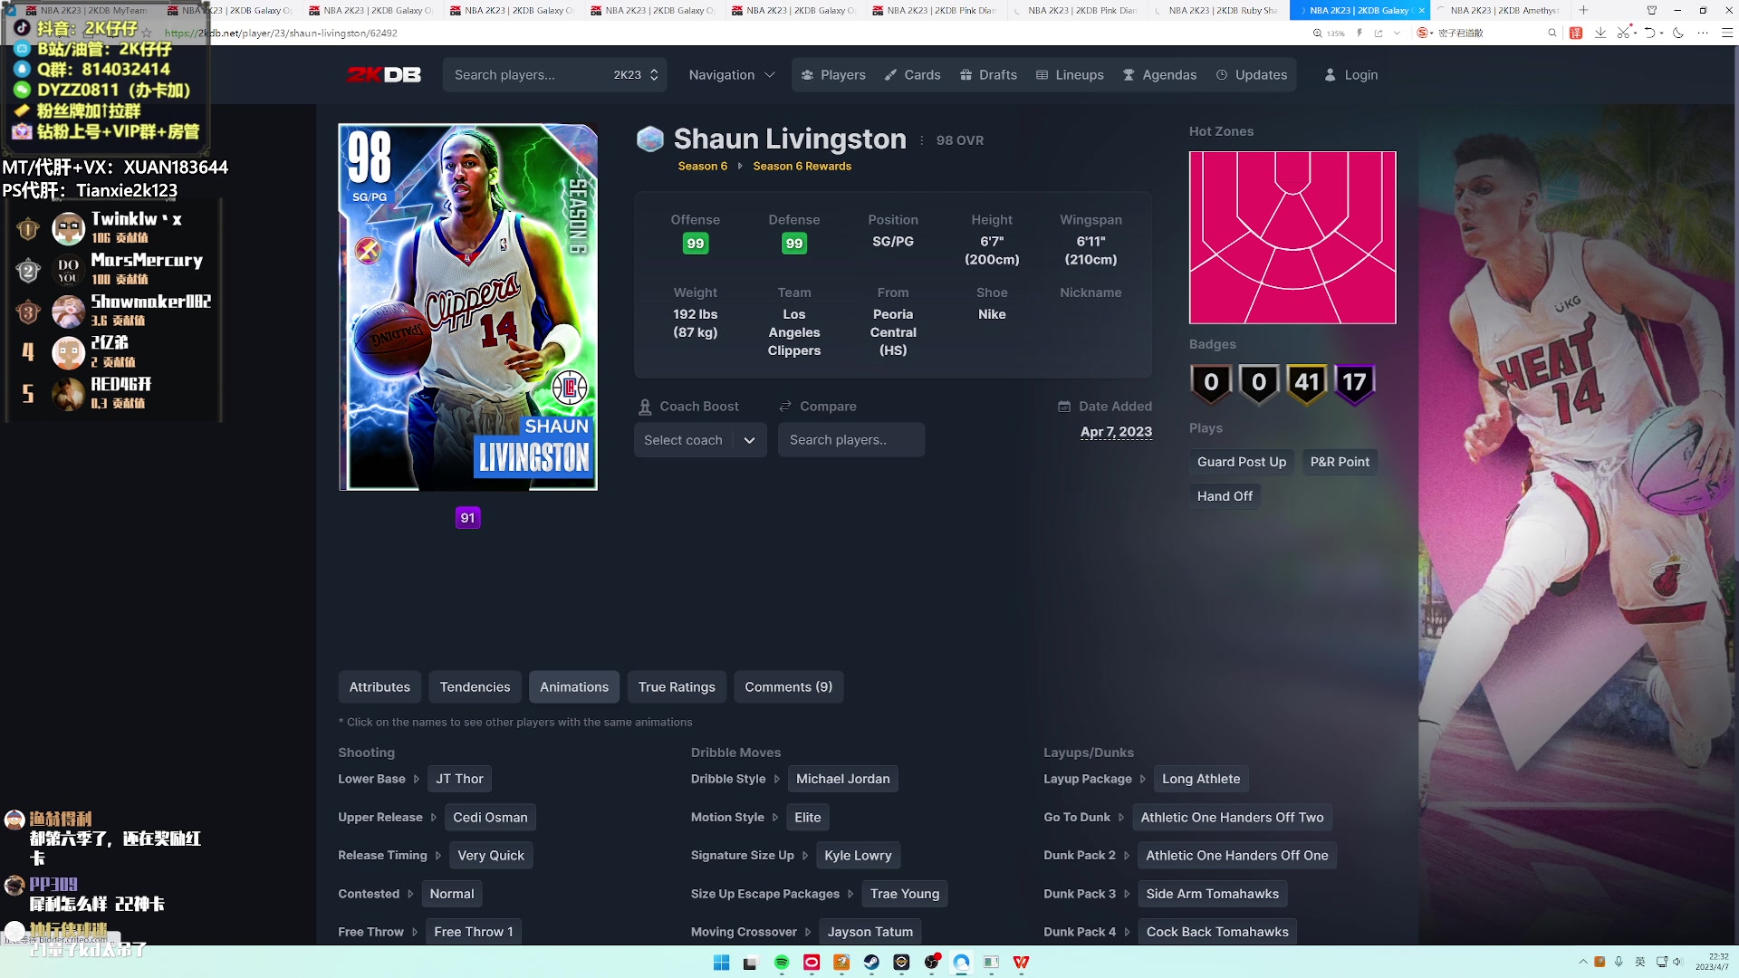
Task: Click the Windows Start button
Action: click(722, 963)
